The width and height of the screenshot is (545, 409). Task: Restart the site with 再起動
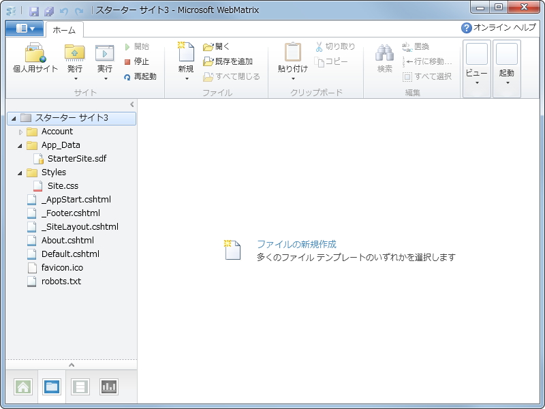140,76
